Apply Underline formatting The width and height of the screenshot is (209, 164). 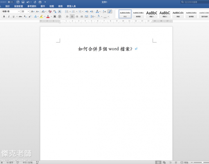pos(13,16)
